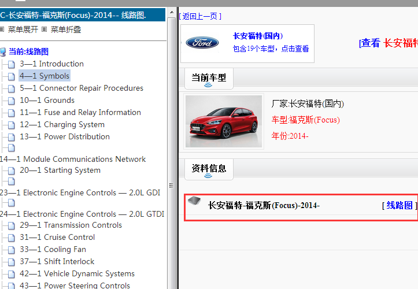Click page icon above 24—1 Electronic Engine Controls GTDI
This screenshot has height=289, width=418.
coord(11,203)
